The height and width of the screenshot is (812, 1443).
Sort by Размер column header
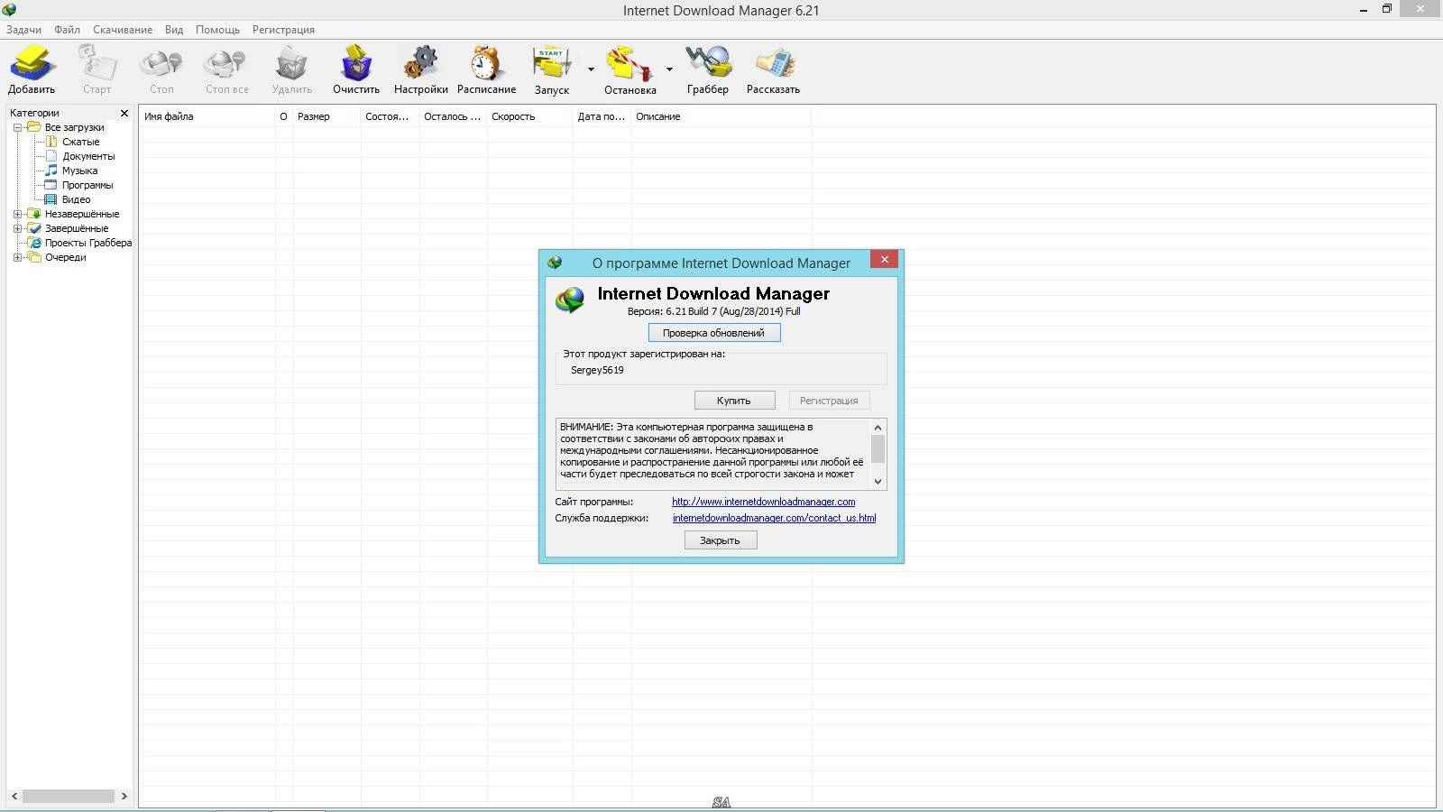click(x=326, y=116)
